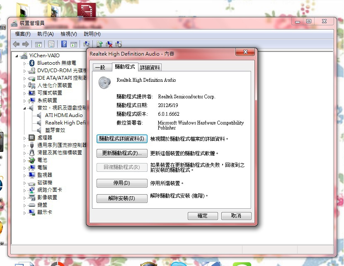This screenshot has height=266, width=344.
Task: Select 磁碟機 tree item
Action: pyautogui.click(x=45, y=183)
